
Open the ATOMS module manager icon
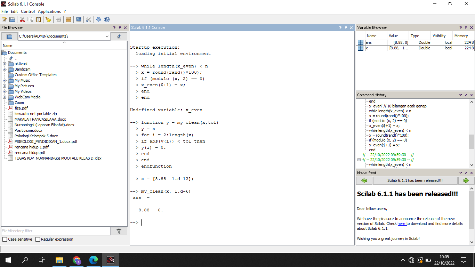[x=69, y=19]
